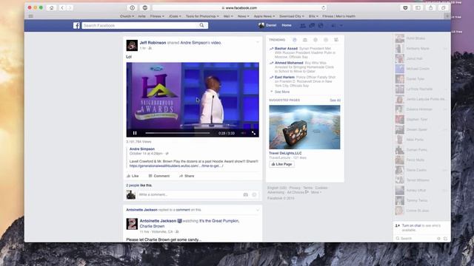Share the Andre Simpson video post

pos(187,176)
